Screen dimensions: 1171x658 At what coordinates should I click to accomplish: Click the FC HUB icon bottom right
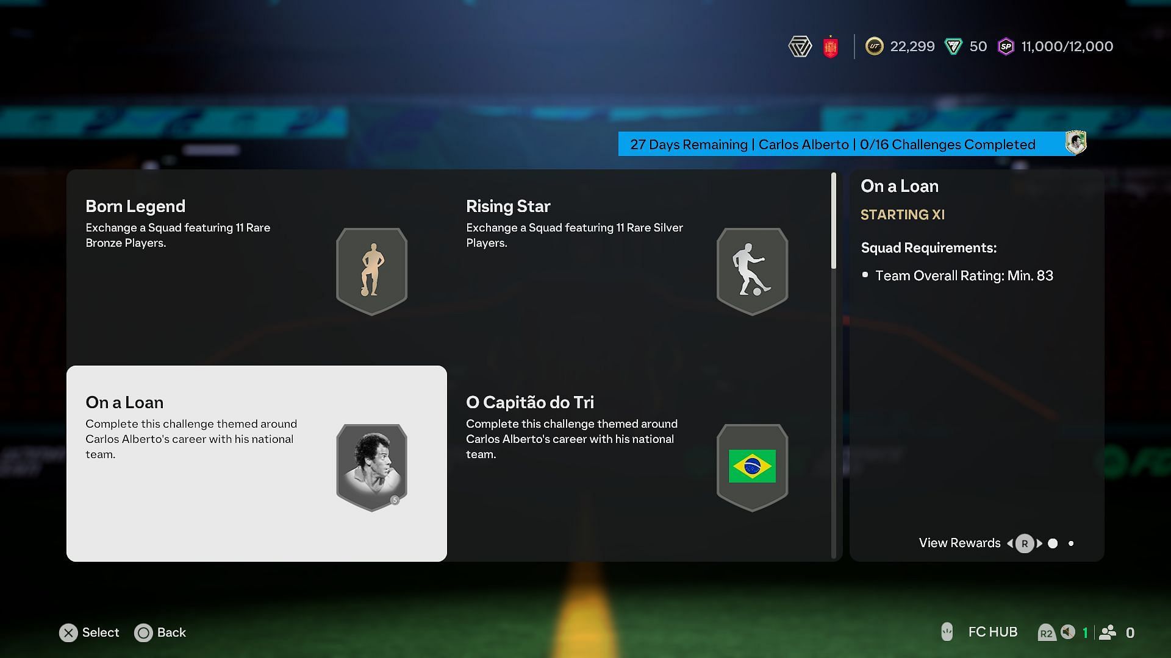pyautogui.click(x=946, y=631)
